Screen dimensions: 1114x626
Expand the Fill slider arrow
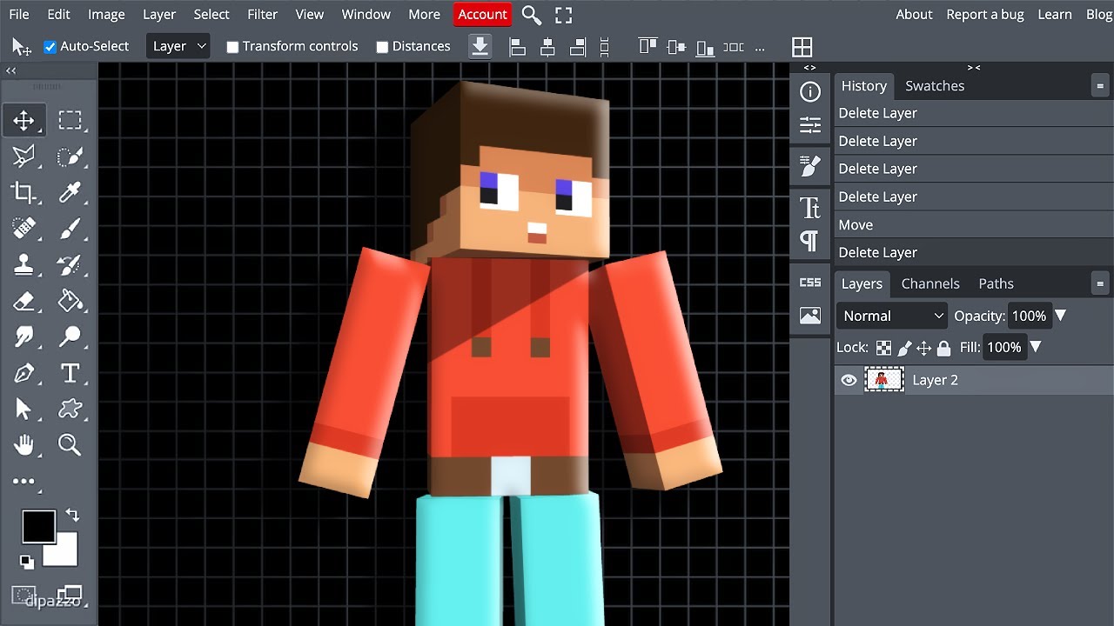click(1035, 347)
